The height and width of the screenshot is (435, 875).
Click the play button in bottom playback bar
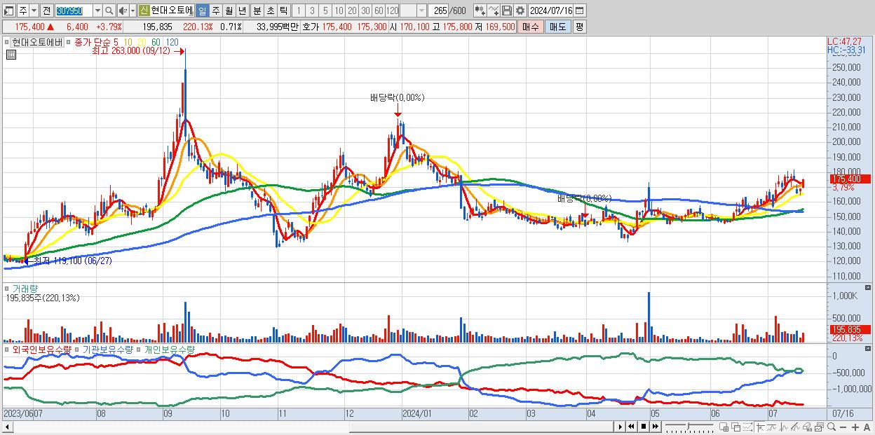pos(620,427)
